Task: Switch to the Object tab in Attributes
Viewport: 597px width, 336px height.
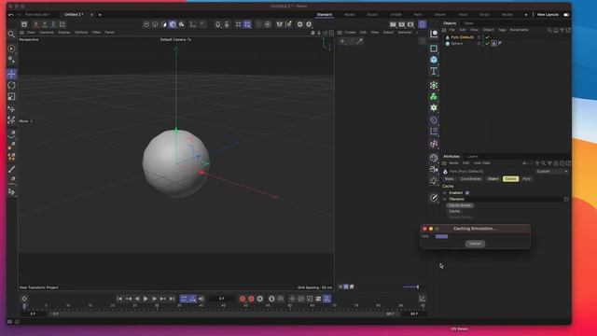Action: 493,179
